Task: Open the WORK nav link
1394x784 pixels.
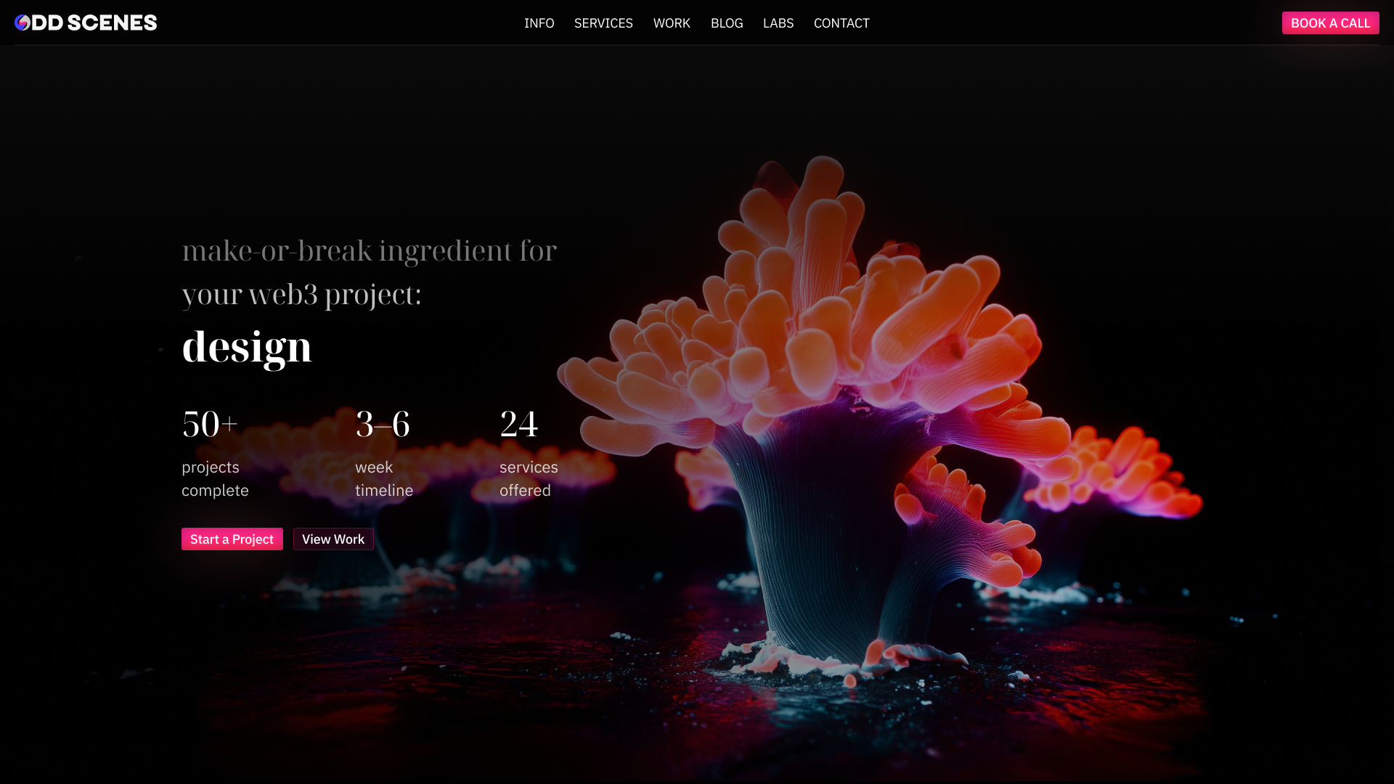Action: 672,23
